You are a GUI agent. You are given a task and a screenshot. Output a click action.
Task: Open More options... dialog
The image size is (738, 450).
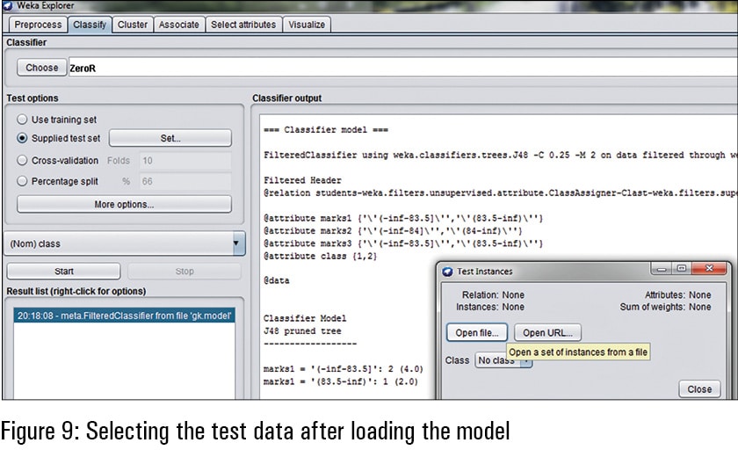click(x=124, y=204)
